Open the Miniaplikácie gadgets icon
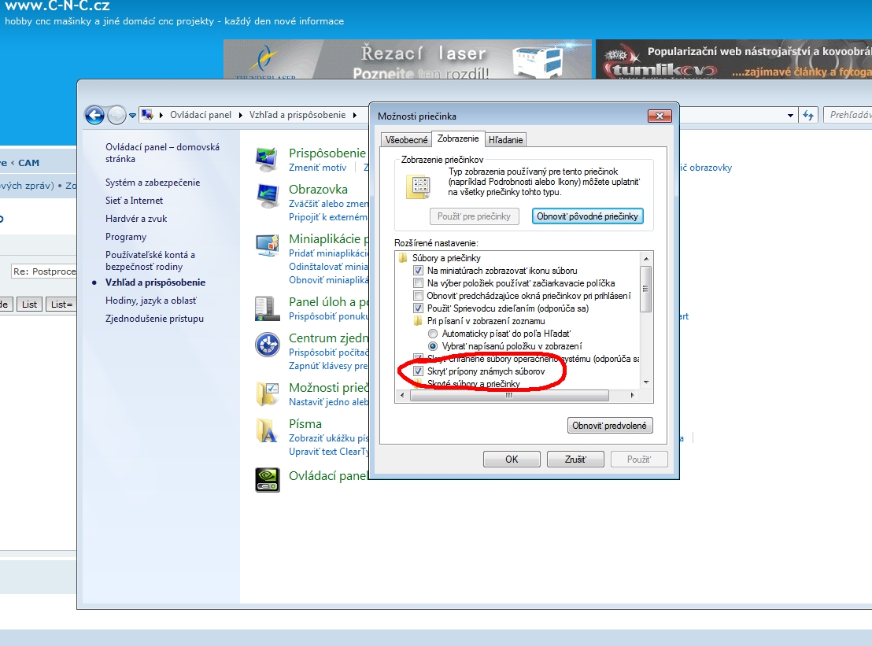 tap(267, 245)
